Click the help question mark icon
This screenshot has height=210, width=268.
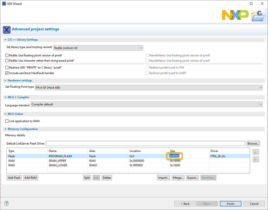[7, 204]
